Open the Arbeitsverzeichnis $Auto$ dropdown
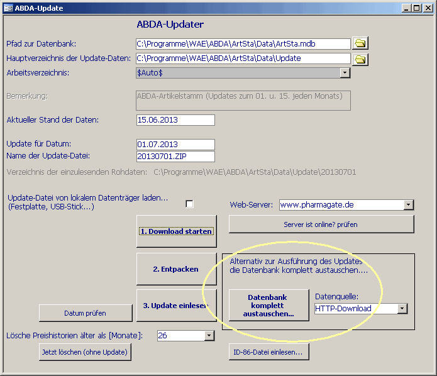The image size is (437, 376). tap(345, 73)
